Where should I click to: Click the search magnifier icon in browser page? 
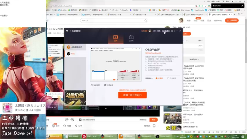(x=145, y=20)
